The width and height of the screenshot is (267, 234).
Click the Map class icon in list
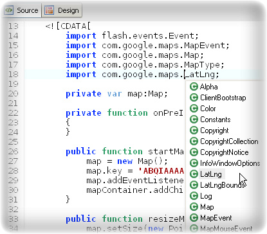[194, 207]
